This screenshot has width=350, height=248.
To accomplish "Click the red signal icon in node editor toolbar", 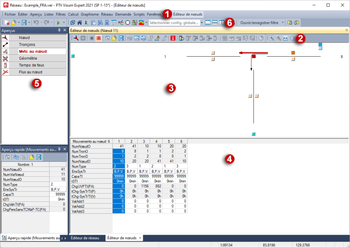I will pyautogui.click(x=173, y=39).
